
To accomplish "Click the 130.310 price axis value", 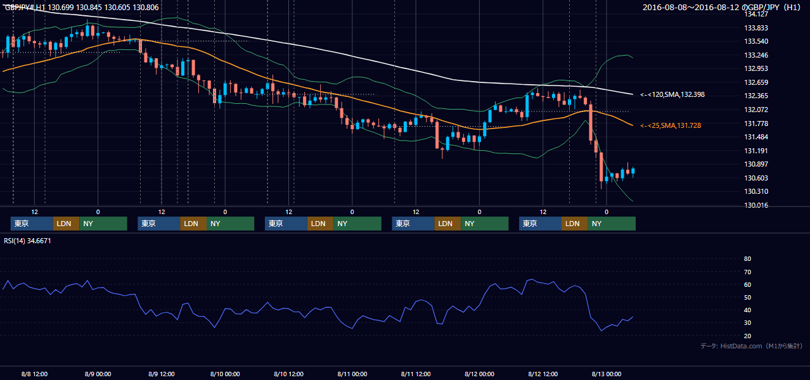I will (755, 191).
